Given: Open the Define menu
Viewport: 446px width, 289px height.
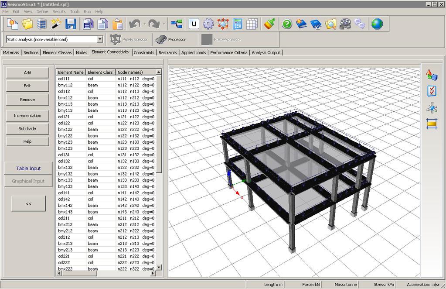Looking at the screenshot, I should (42, 11).
